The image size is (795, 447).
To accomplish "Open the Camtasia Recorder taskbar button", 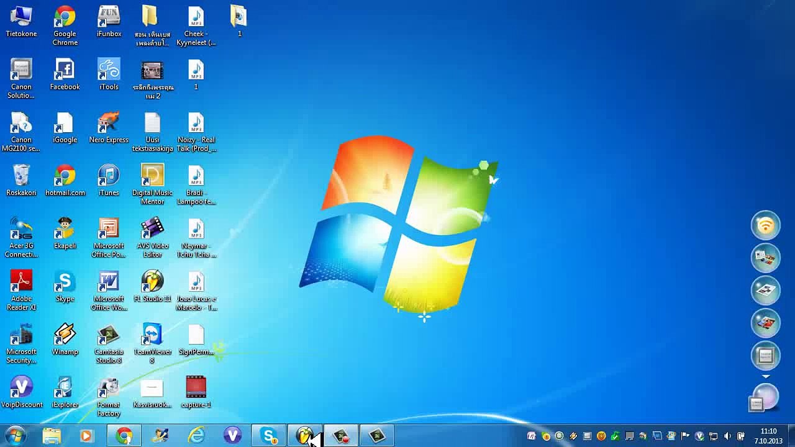I will click(x=341, y=436).
